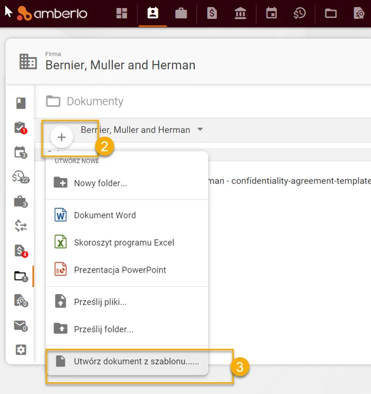
Task: Open the dashboard icon in top navigation
Action: [x=122, y=13]
